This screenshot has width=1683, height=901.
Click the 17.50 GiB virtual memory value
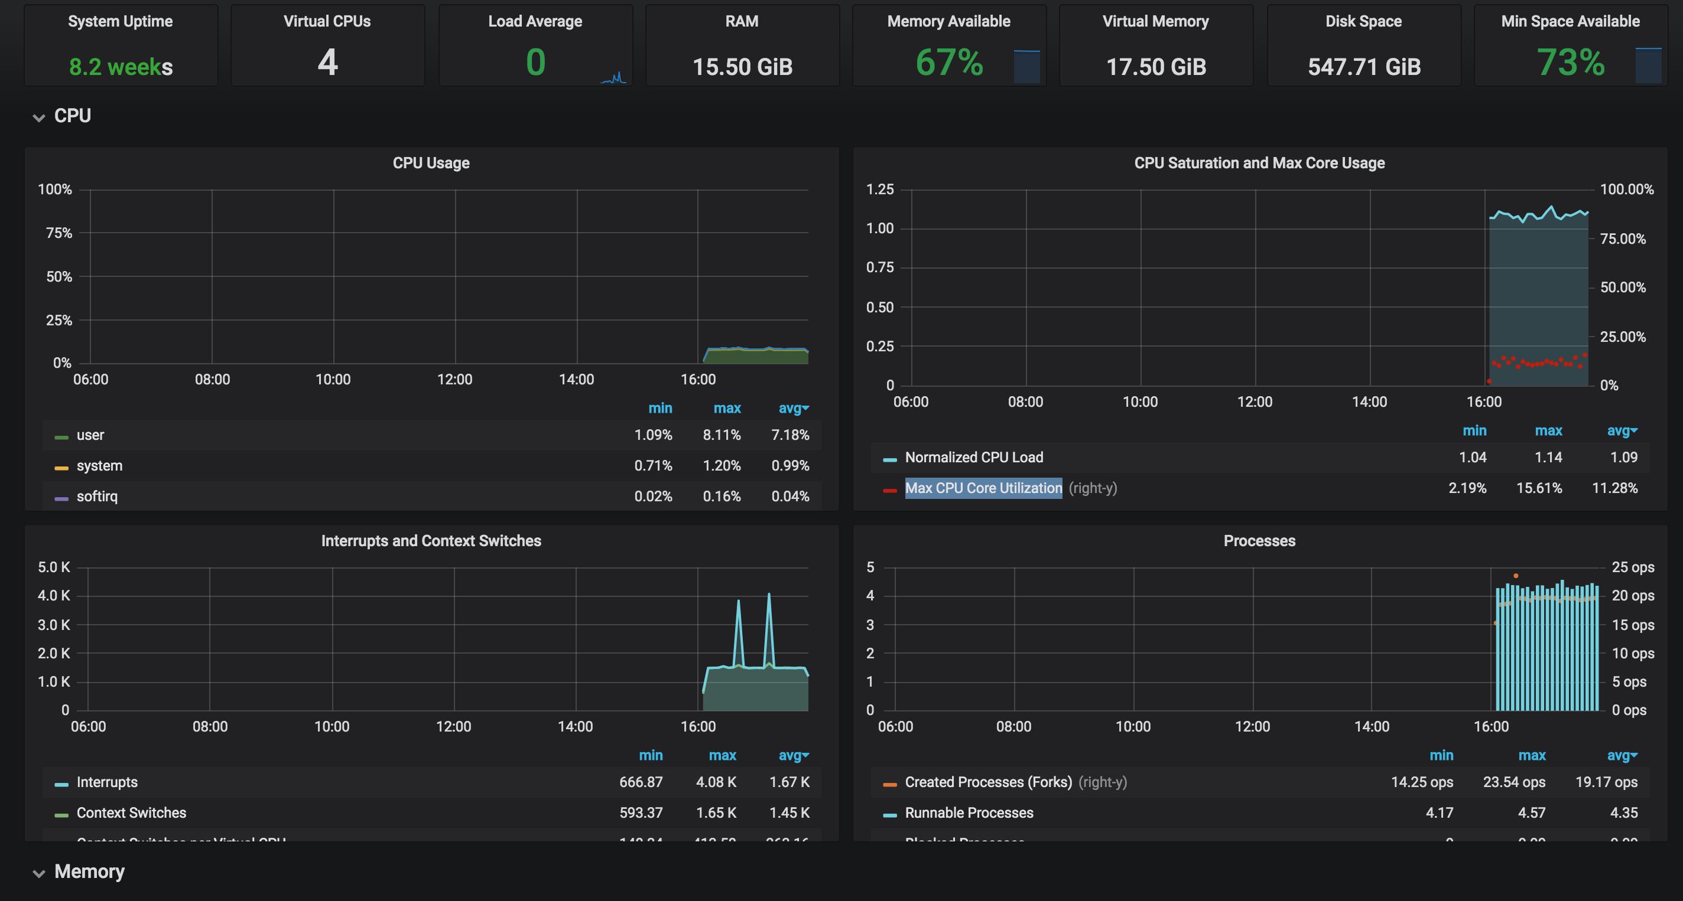pos(1156,66)
